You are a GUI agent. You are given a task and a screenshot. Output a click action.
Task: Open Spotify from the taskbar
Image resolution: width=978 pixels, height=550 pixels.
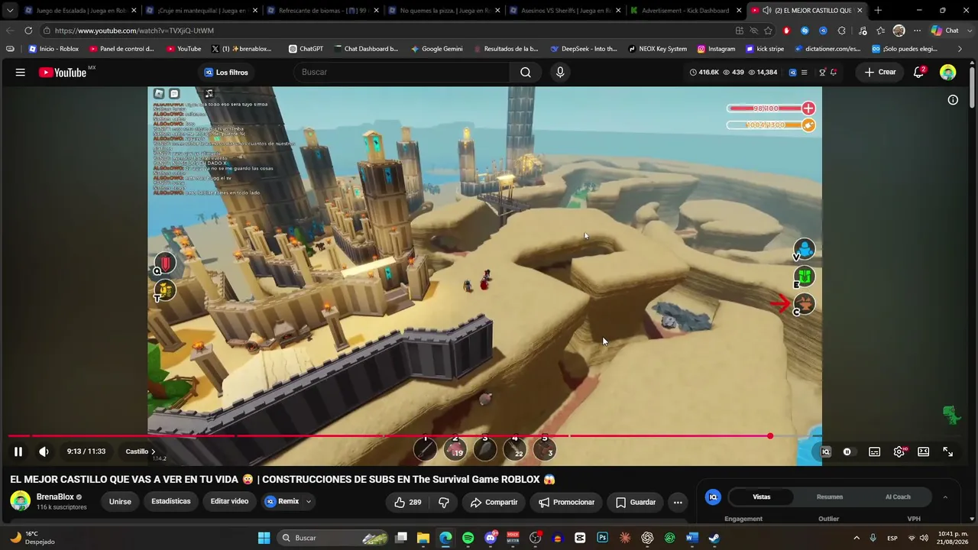coord(468,538)
